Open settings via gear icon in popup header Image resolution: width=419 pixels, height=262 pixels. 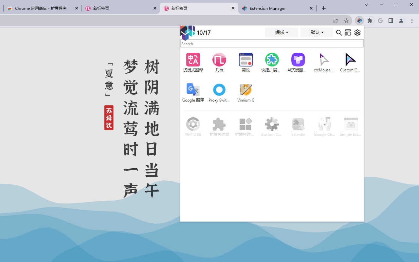357,33
